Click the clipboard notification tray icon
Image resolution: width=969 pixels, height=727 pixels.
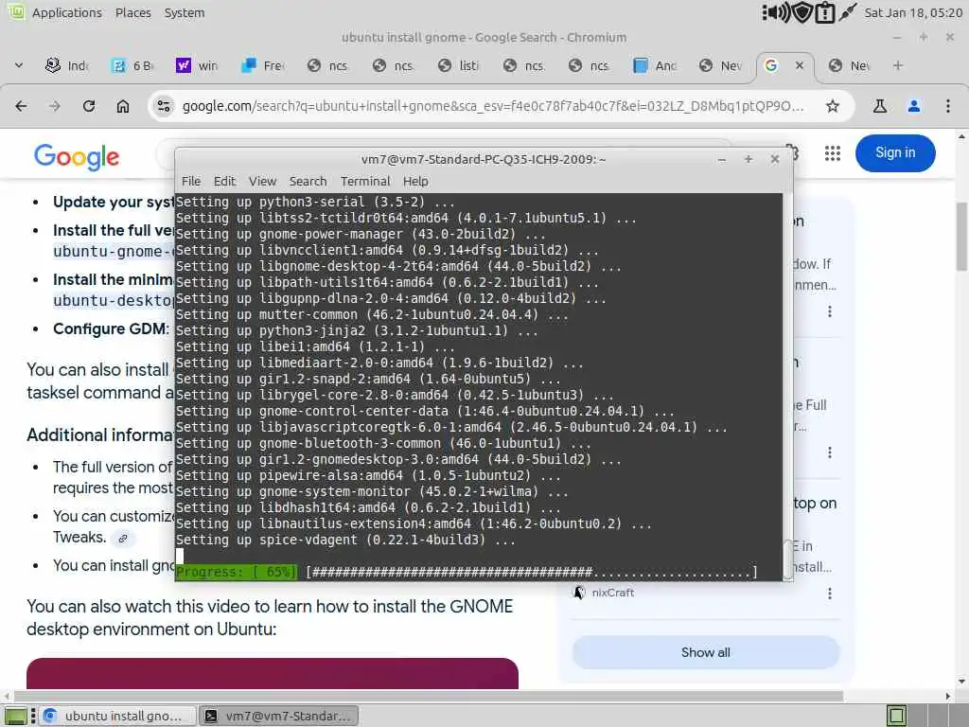[825, 12]
